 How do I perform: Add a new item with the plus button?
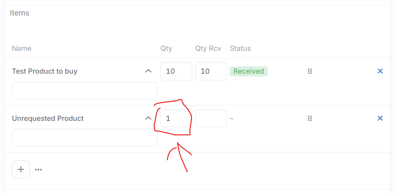click(21, 169)
